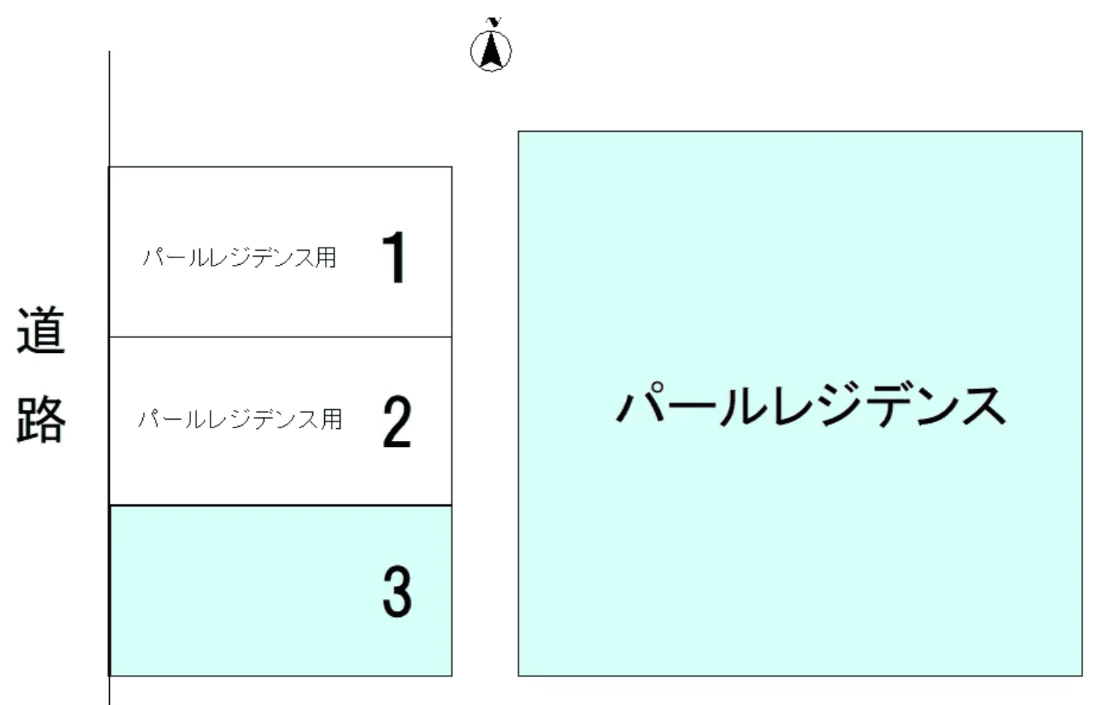Click パールレジデンス用 text in space 1
The image size is (1093, 705).
coord(239,257)
